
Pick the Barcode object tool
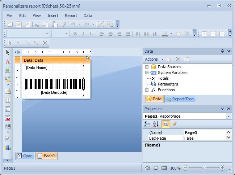[x=8, y=127]
